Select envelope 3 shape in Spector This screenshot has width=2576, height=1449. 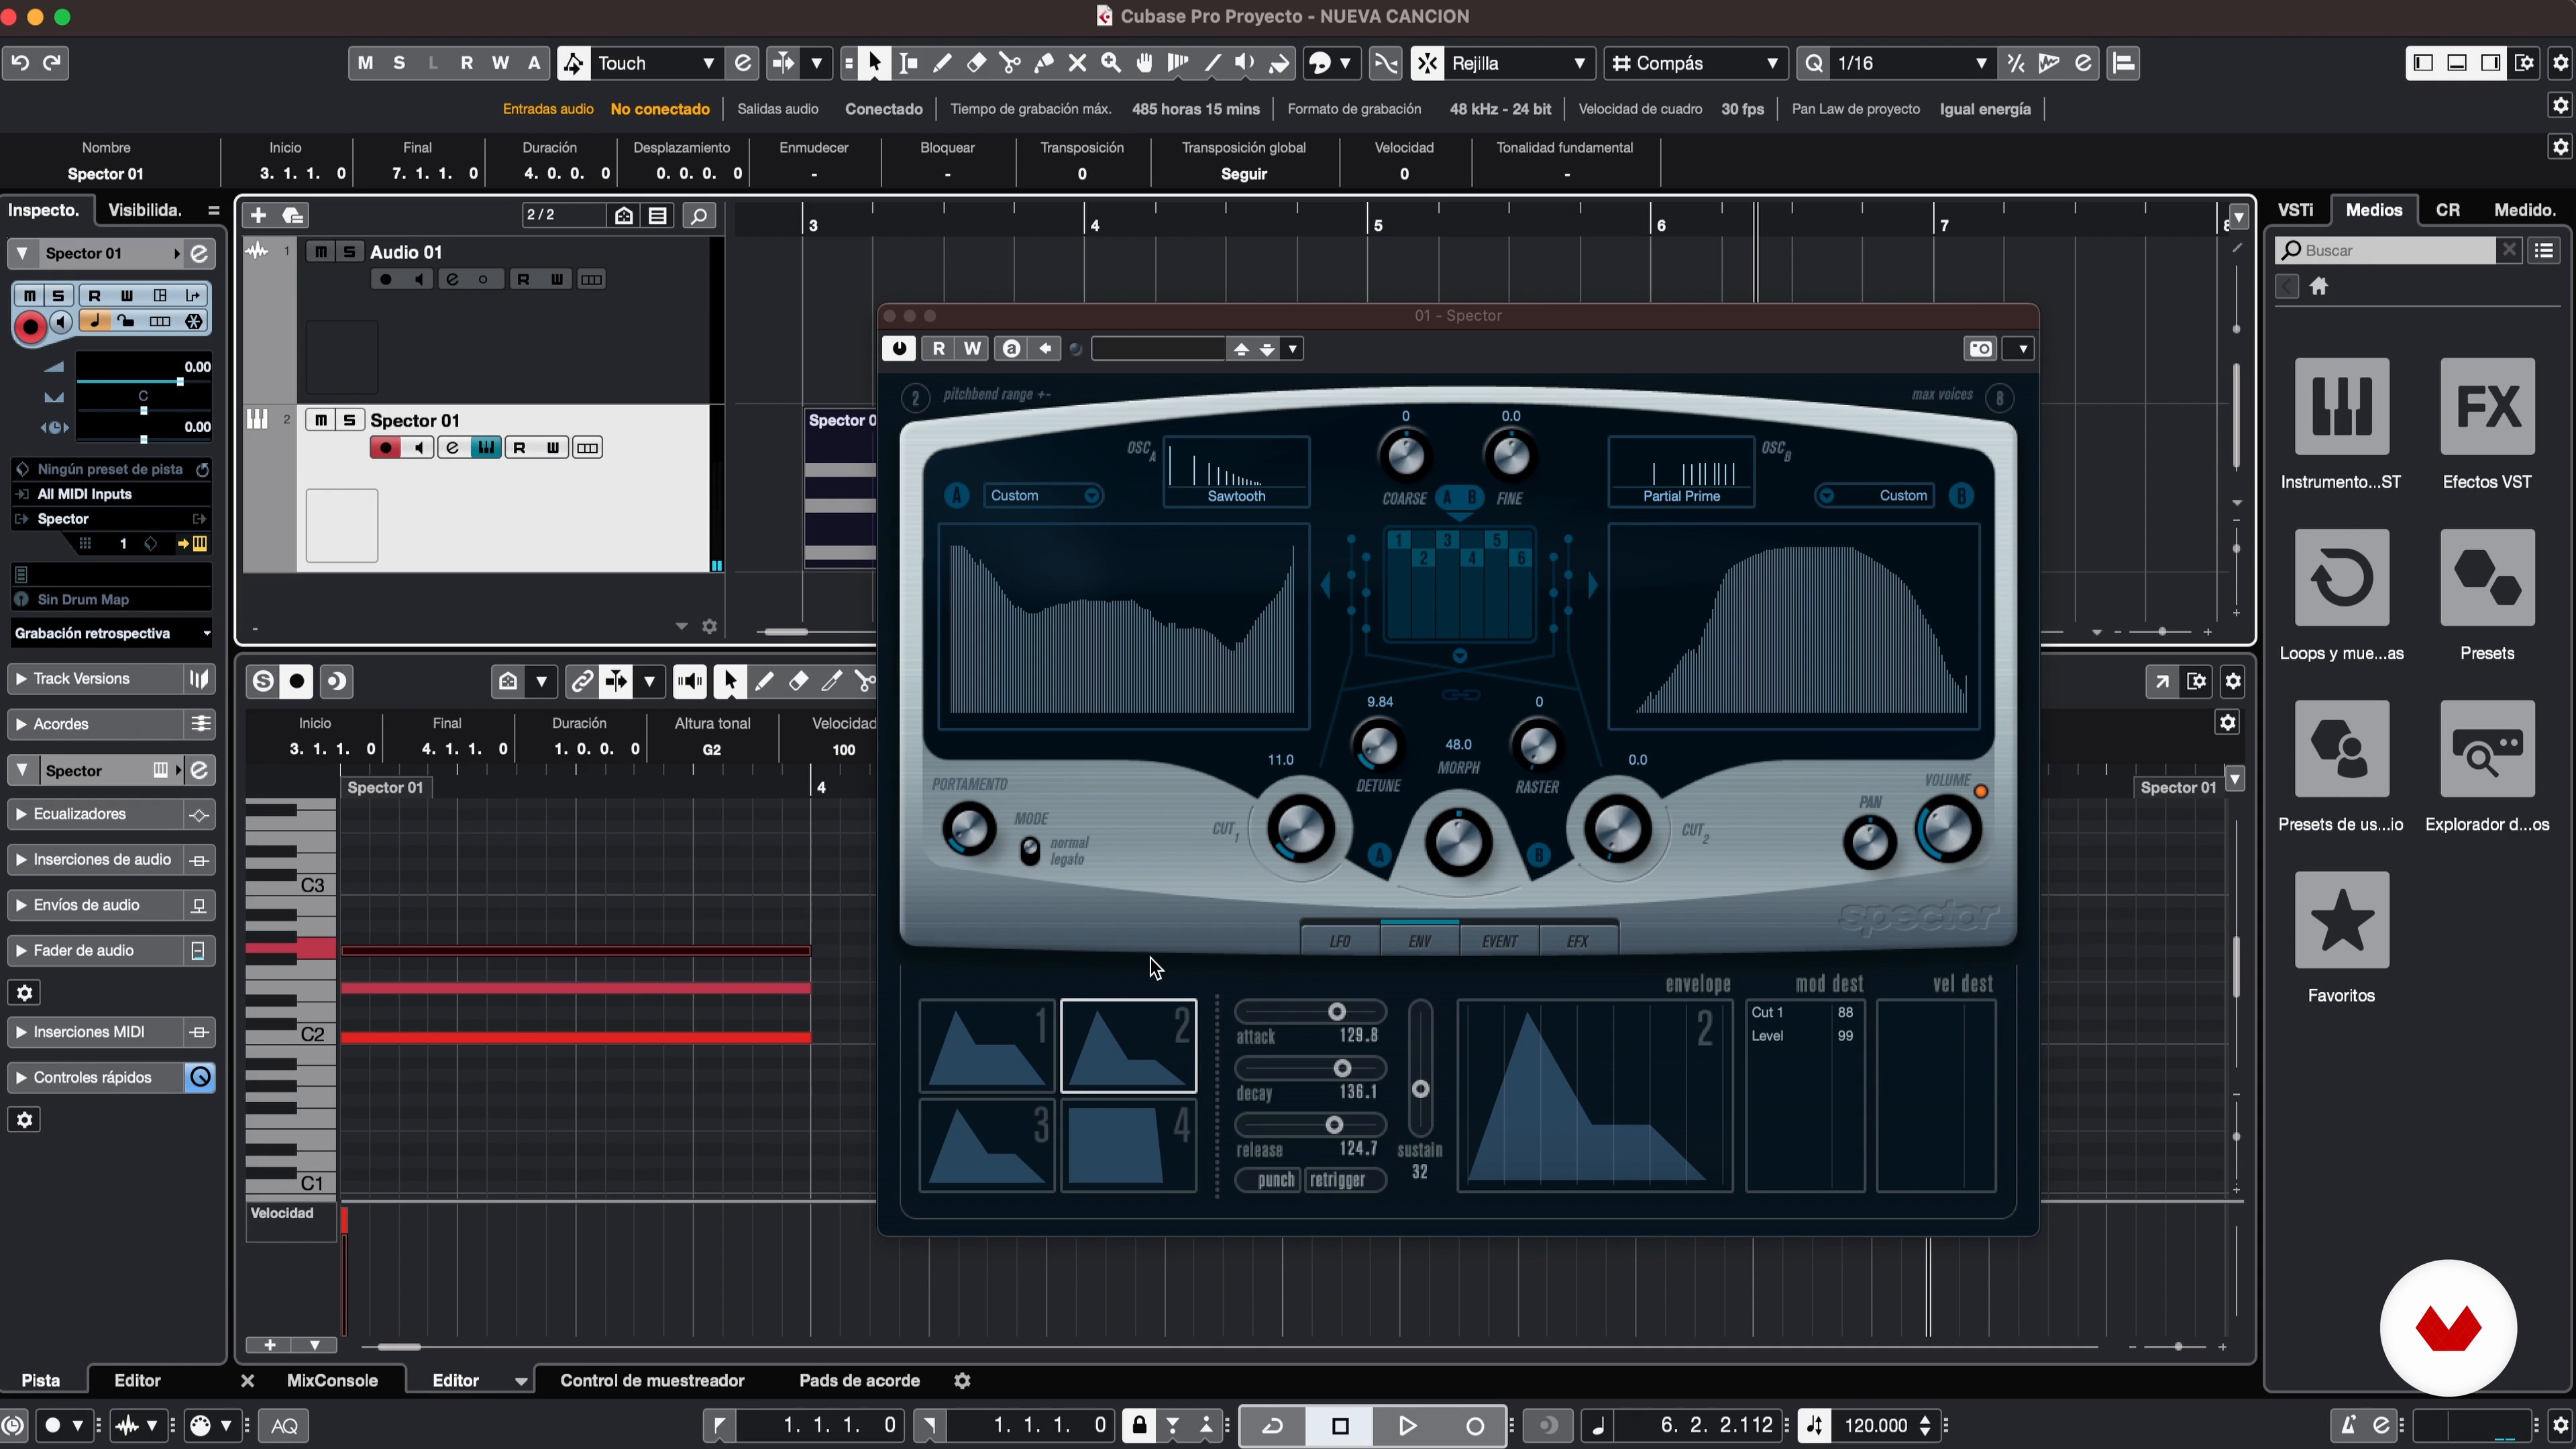pyautogui.click(x=986, y=1145)
